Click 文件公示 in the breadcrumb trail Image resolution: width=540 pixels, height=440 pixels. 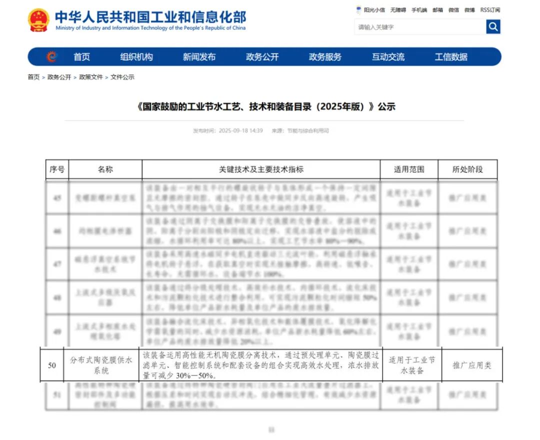pyautogui.click(x=122, y=77)
